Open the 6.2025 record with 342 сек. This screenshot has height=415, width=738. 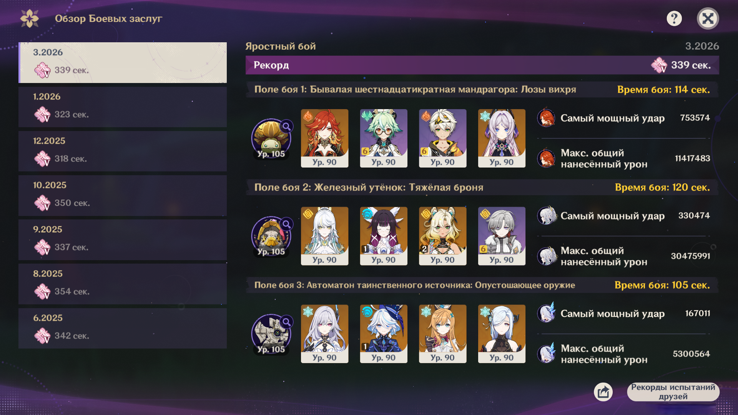coord(123,328)
